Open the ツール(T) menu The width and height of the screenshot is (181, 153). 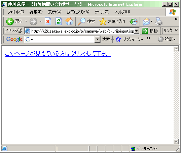102,12
